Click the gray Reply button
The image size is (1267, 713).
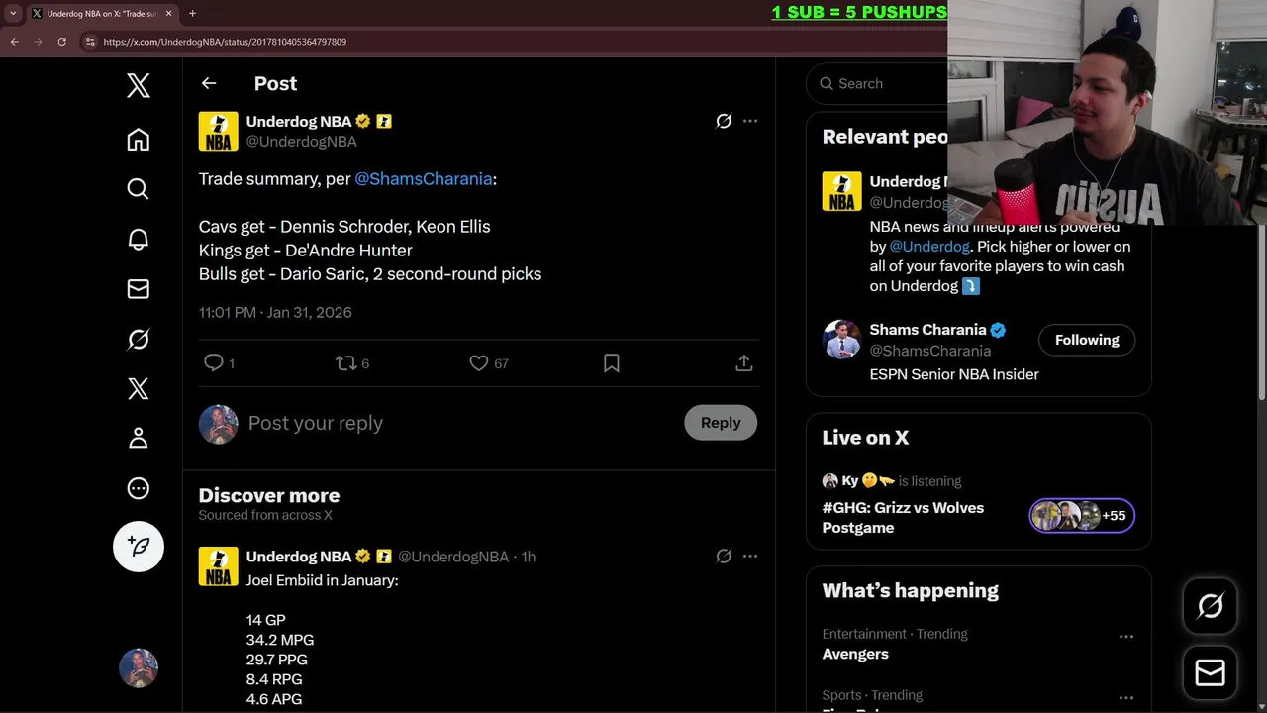pyautogui.click(x=721, y=423)
